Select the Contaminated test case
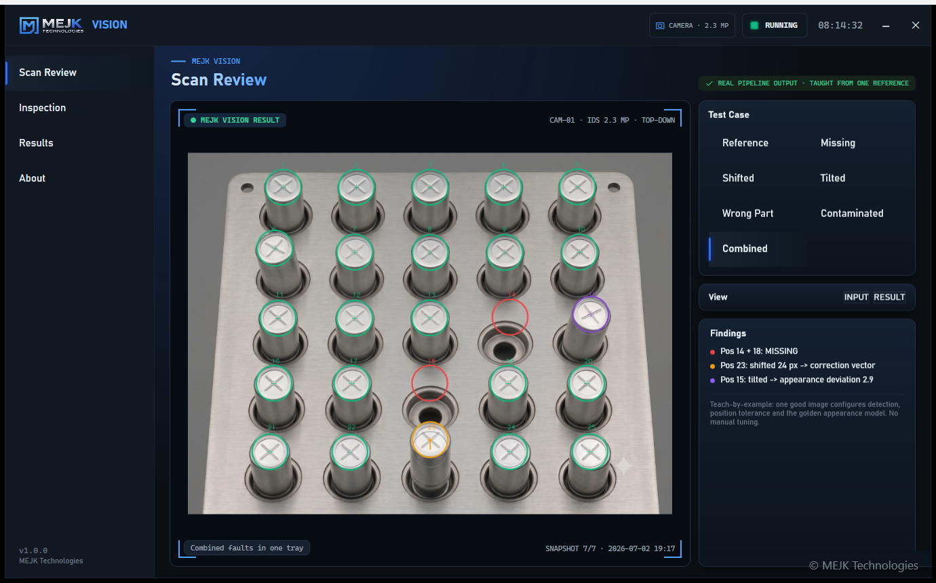Screen dimensions: 936x583 pos(852,214)
